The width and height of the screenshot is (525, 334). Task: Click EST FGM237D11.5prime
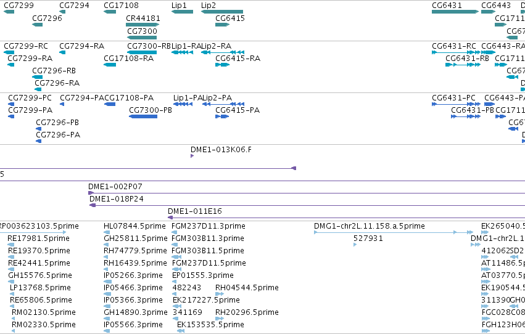[x=176, y=269]
